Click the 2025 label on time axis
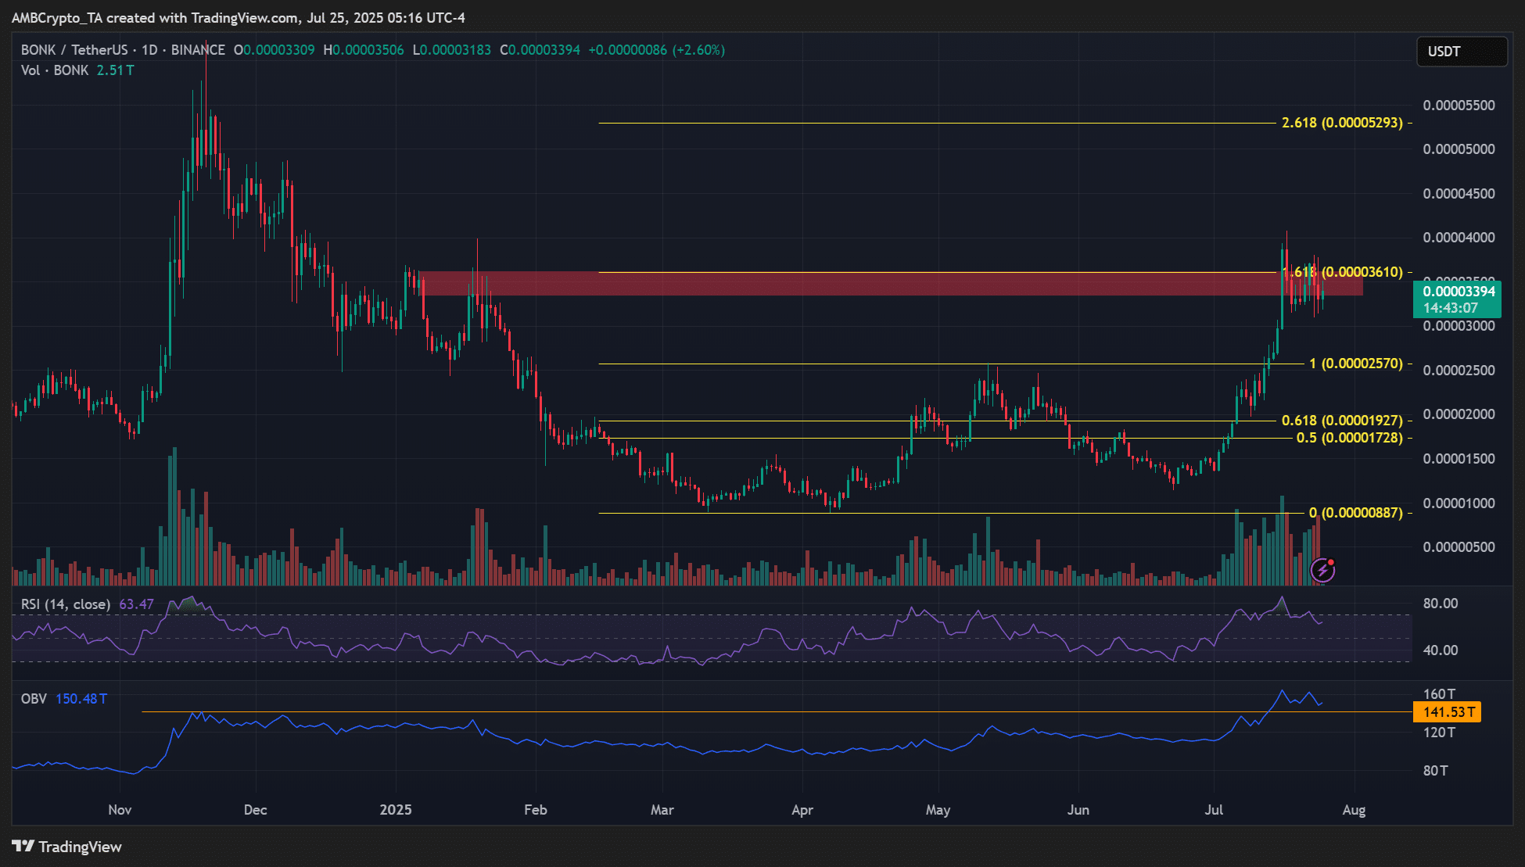Screen dimensions: 1525x867 pyautogui.click(x=396, y=810)
